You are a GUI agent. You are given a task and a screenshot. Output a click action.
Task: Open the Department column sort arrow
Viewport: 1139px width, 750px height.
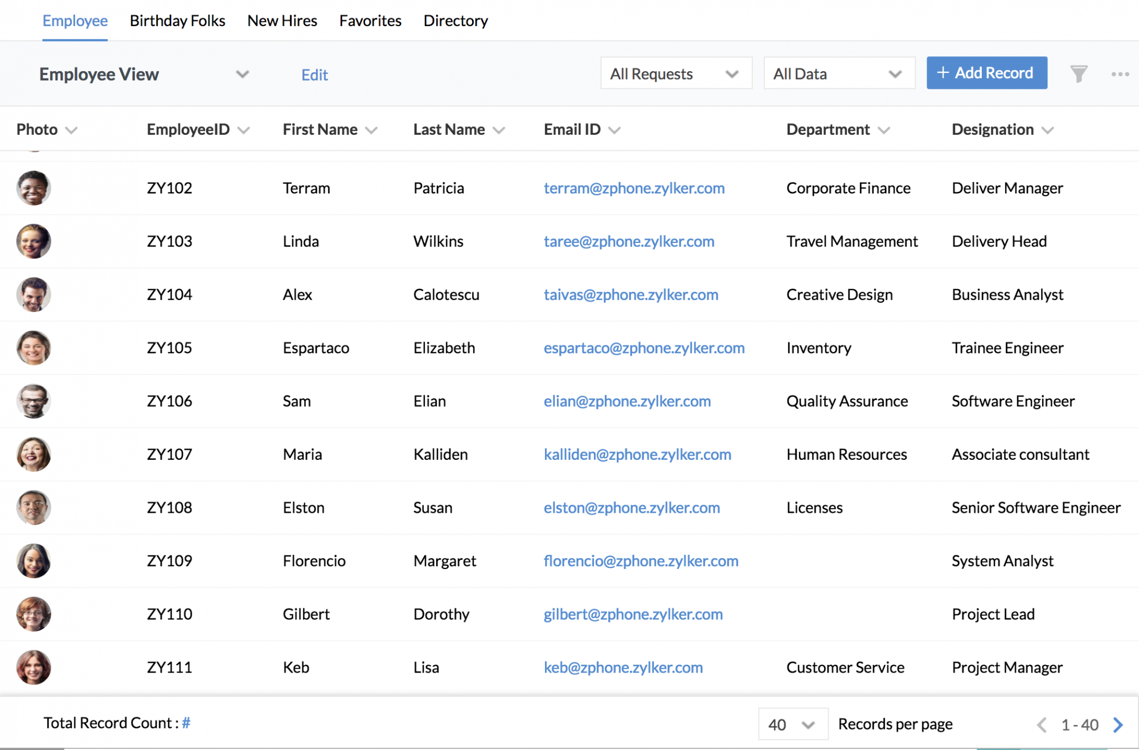884,130
